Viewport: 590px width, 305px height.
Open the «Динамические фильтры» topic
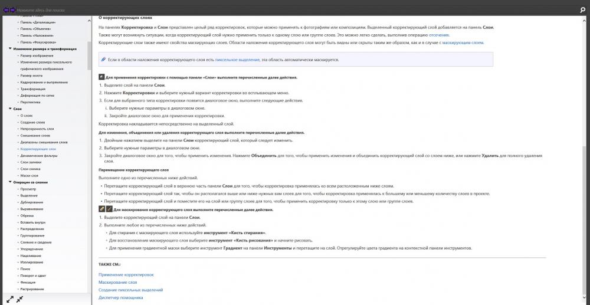click(x=39, y=156)
